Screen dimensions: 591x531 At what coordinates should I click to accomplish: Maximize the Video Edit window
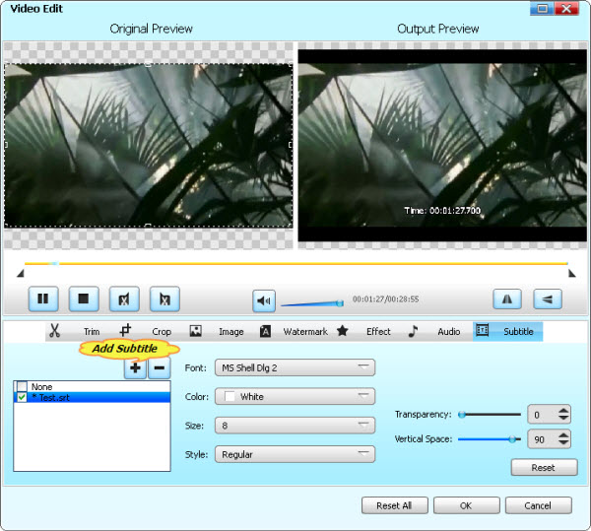542,8
